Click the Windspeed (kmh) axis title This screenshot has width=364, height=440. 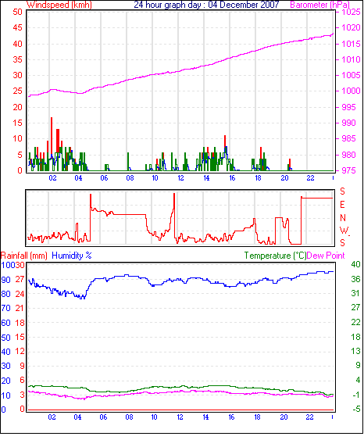tap(59, 5)
